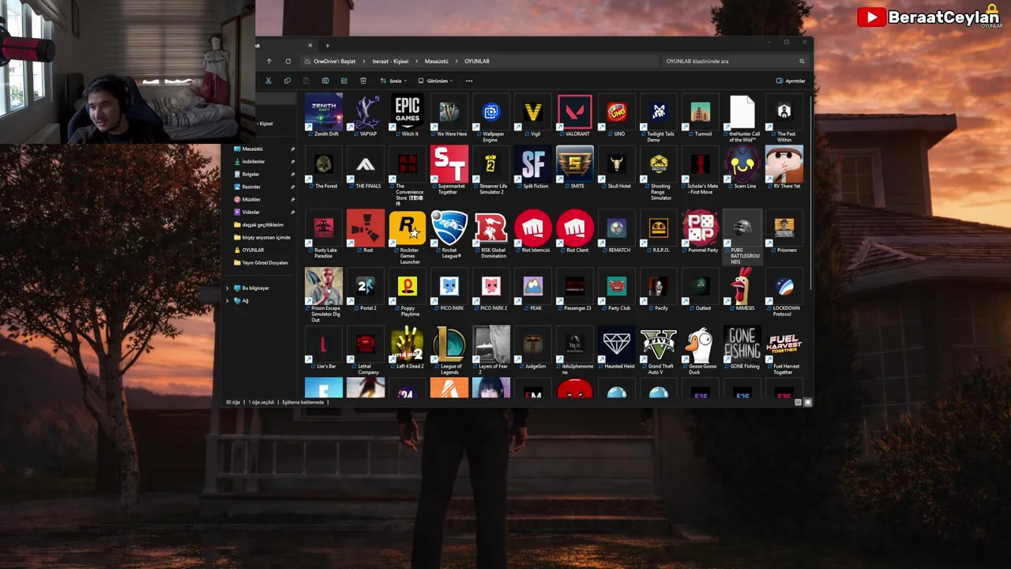Image resolution: width=1011 pixels, height=569 pixels.
Task: Select the Poppy Playtime icon
Action: (x=408, y=286)
